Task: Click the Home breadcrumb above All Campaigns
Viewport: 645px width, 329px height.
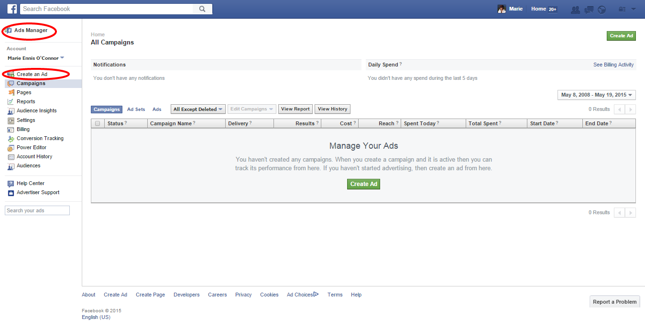Action: click(98, 34)
